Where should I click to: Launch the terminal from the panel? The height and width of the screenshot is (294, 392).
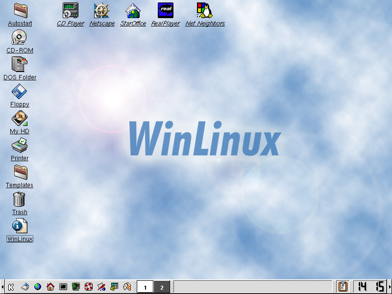[x=63, y=287]
